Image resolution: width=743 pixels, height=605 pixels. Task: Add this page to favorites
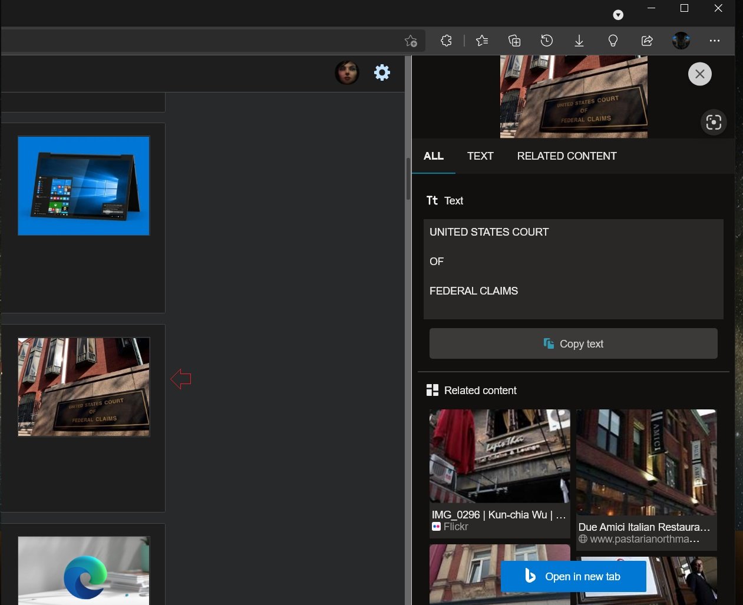point(411,41)
